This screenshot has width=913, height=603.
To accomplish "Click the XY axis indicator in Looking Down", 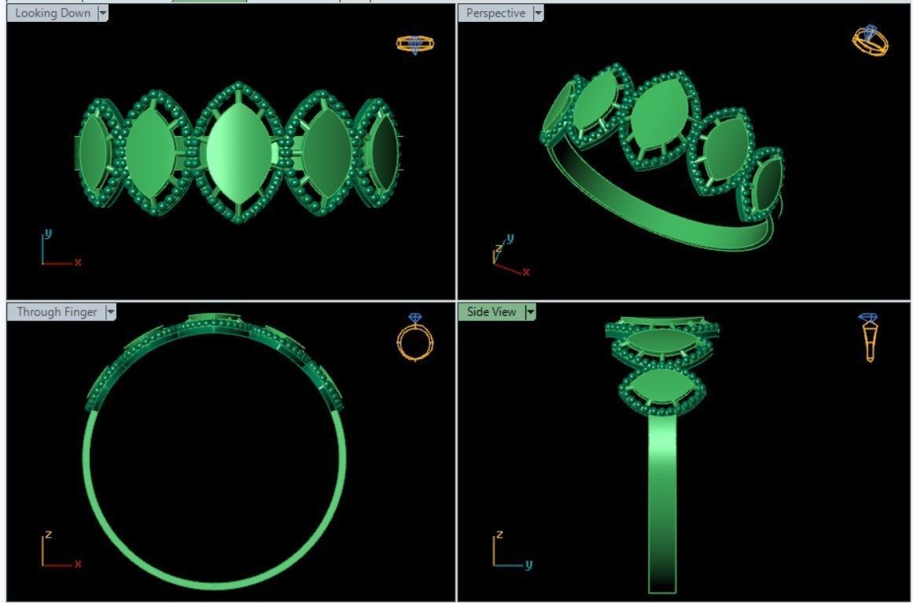I will [x=61, y=248].
